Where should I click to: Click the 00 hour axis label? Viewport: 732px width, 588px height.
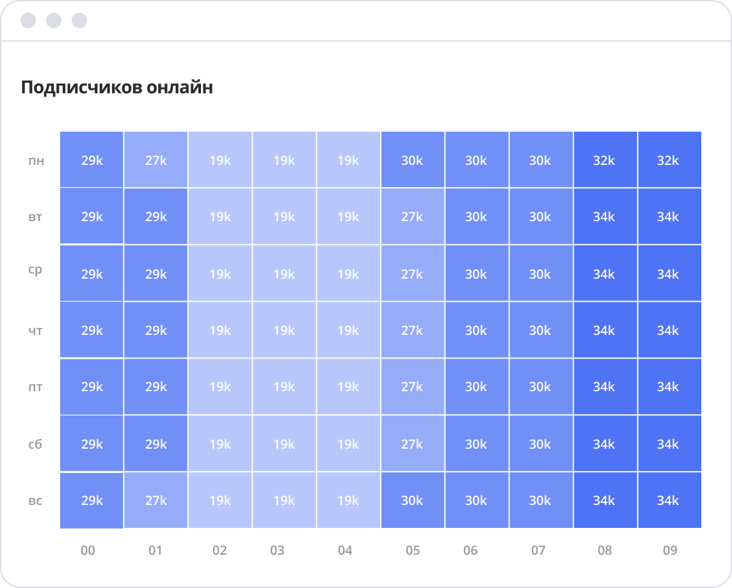(x=88, y=550)
